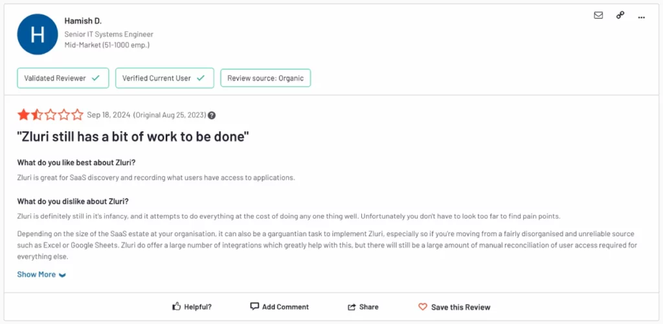Click Save this Review heart button

[x=455, y=307]
